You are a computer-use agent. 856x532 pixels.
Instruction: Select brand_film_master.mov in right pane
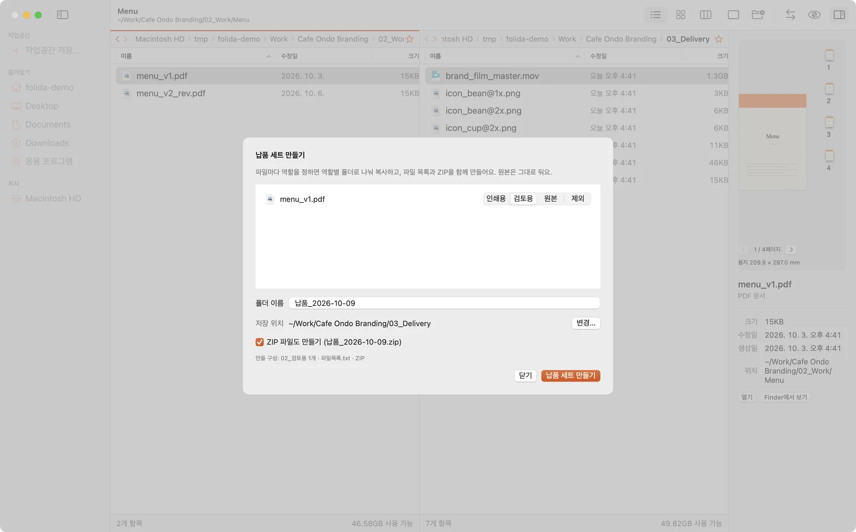click(577, 76)
